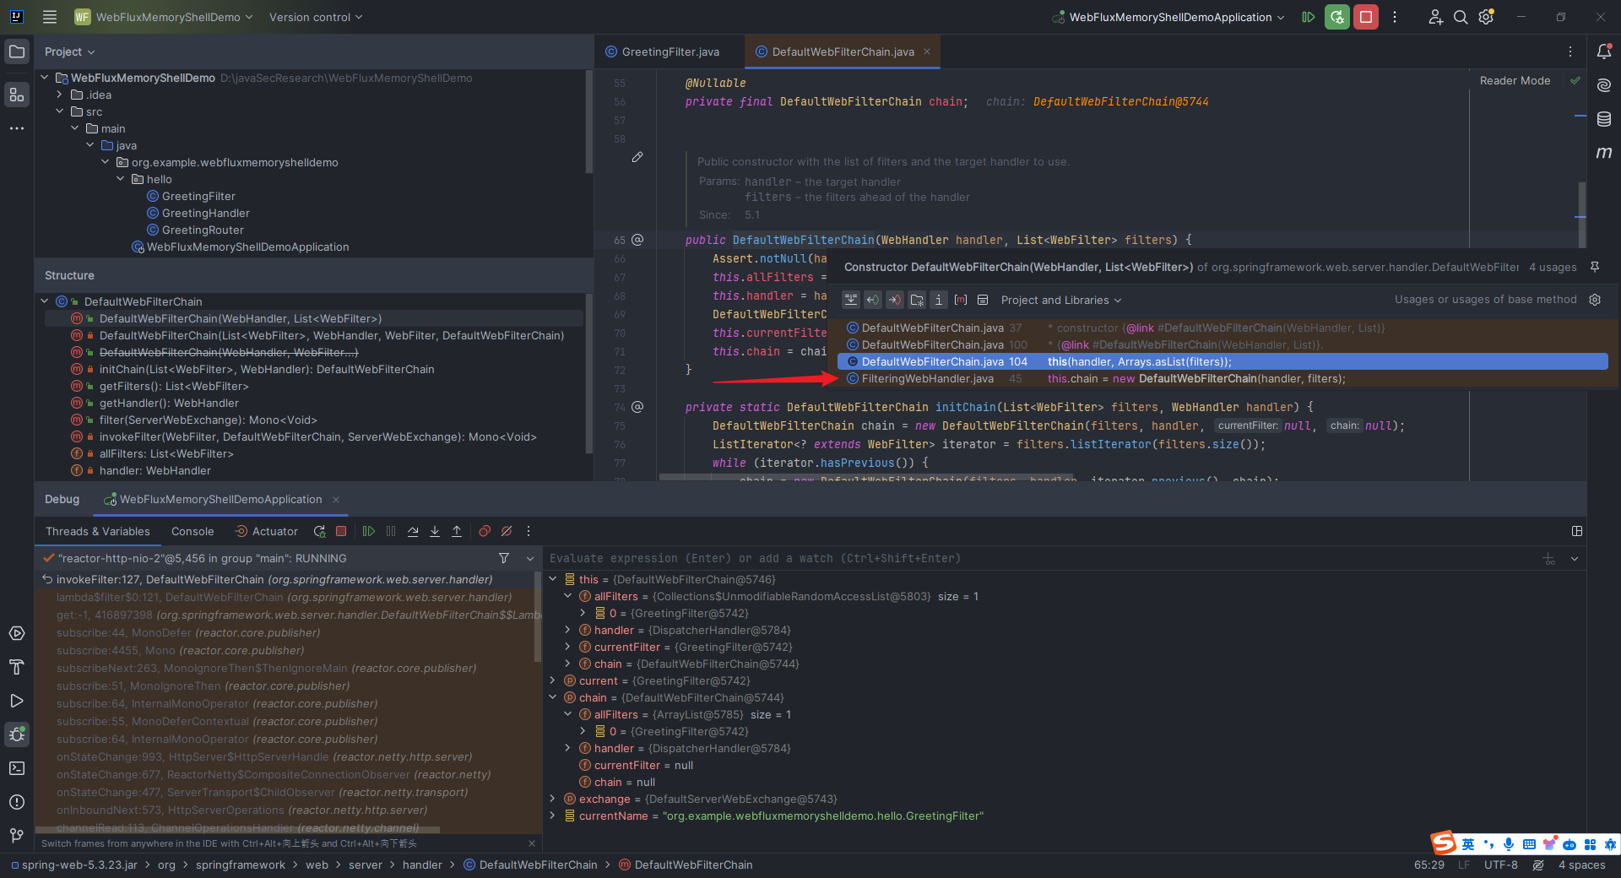Click UTF-8 encoding in status bar

coord(1501,864)
